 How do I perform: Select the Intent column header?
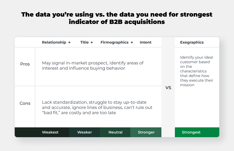point(145,42)
